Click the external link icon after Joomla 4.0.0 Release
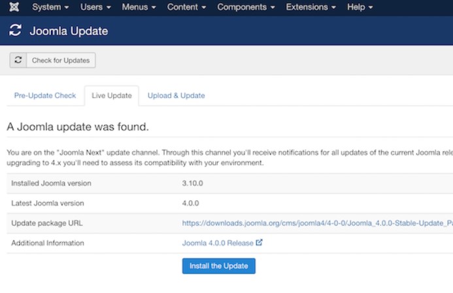The width and height of the screenshot is (453, 293). [x=259, y=242]
